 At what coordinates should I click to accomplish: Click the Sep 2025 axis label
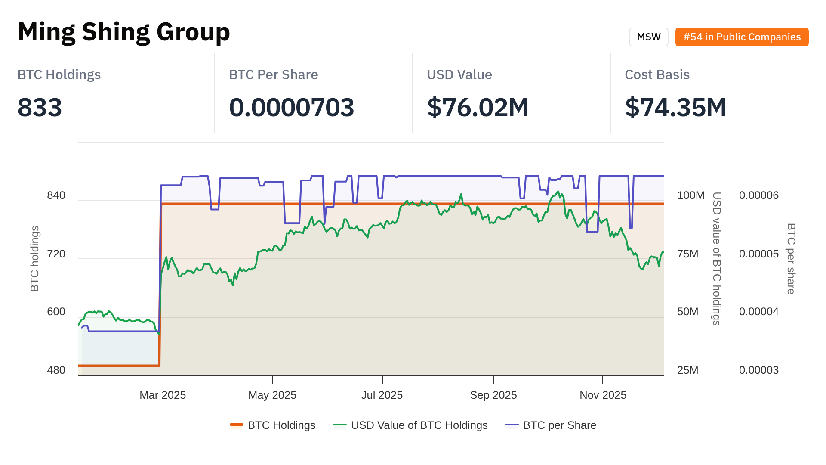coord(493,395)
